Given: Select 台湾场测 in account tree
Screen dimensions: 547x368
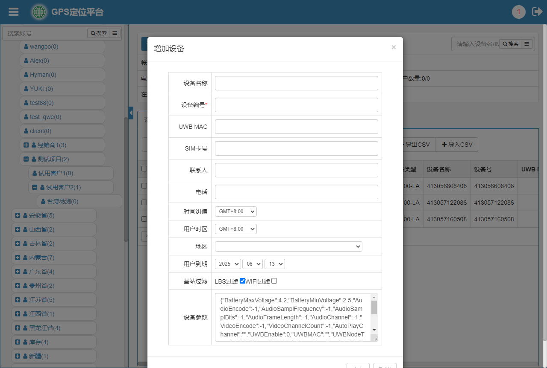Looking at the screenshot, I should (62, 201).
